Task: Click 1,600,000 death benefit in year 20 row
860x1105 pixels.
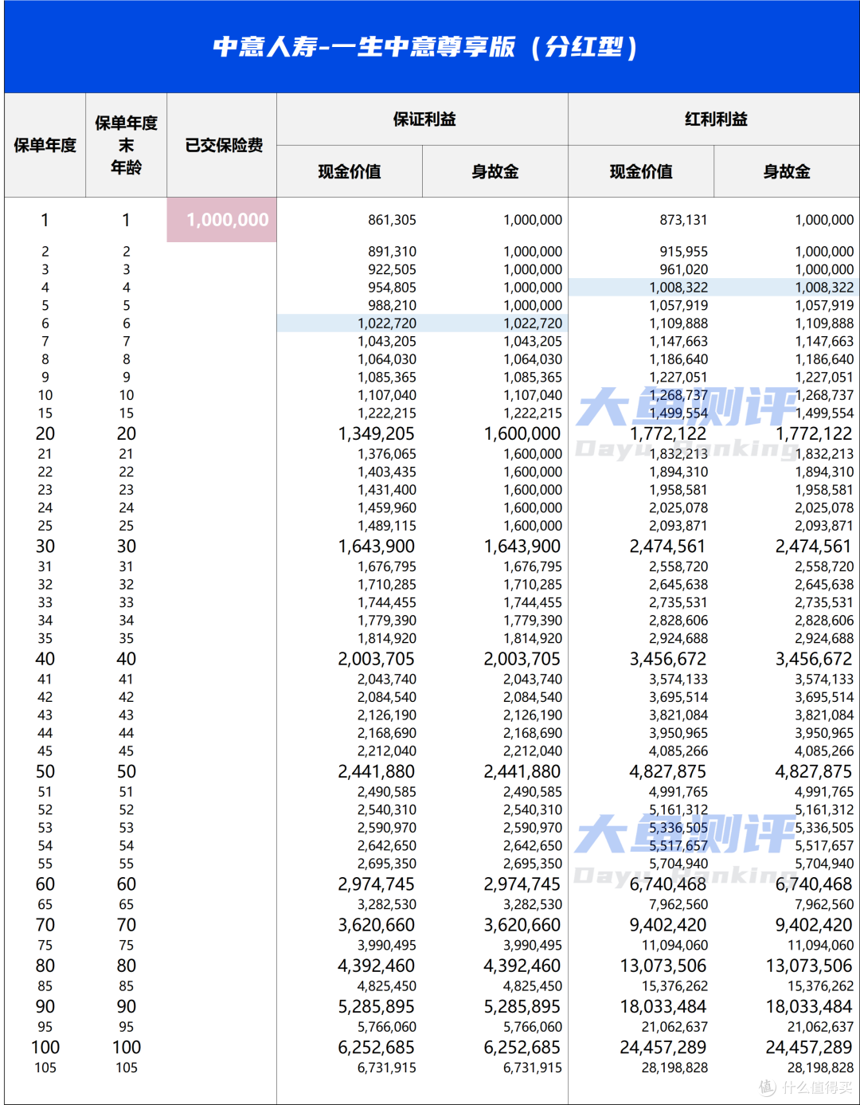Action: click(x=522, y=433)
